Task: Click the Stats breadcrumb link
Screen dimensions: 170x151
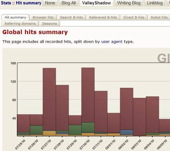Action: coord(6,3)
